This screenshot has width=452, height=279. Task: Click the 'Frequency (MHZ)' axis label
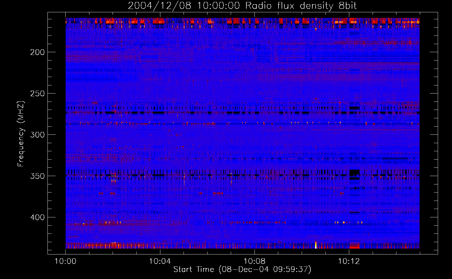click(21, 134)
